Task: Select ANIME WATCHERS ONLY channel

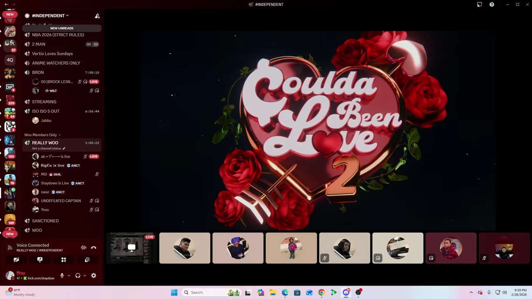Action: (62, 63)
